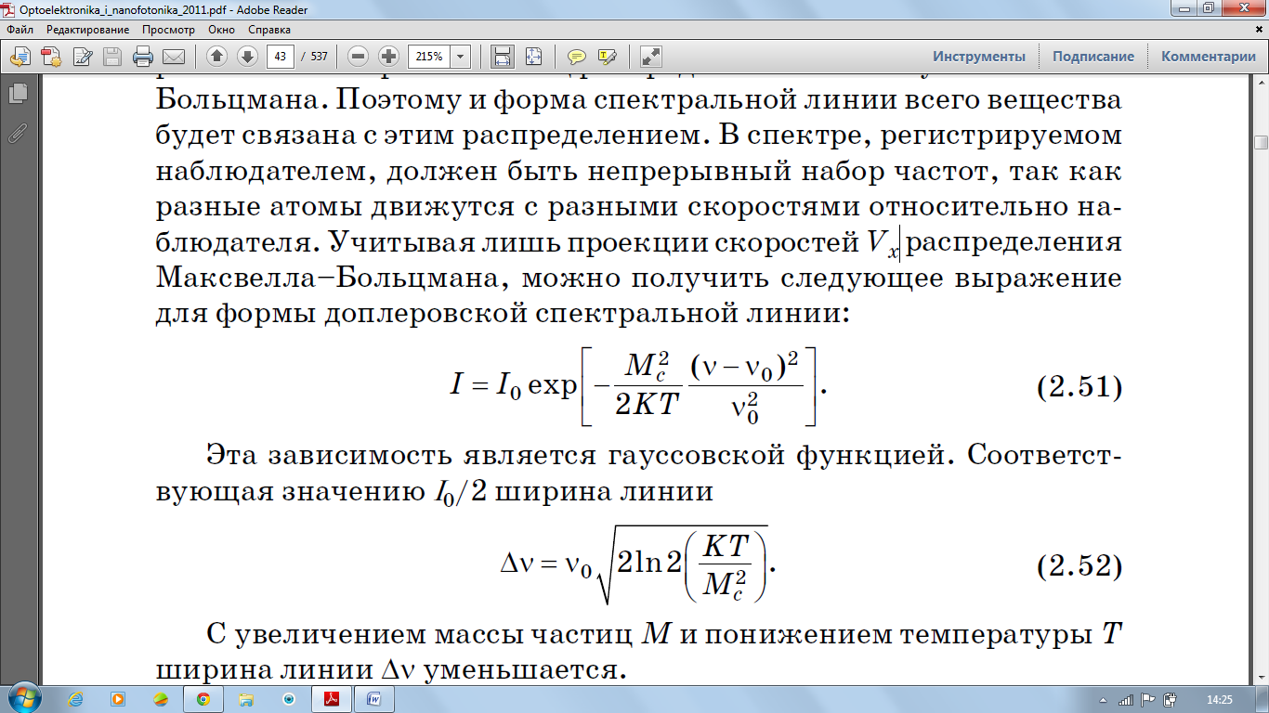The width and height of the screenshot is (1269, 713).
Task: Click the network signal tray icon
Action: click(x=1126, y=699)
